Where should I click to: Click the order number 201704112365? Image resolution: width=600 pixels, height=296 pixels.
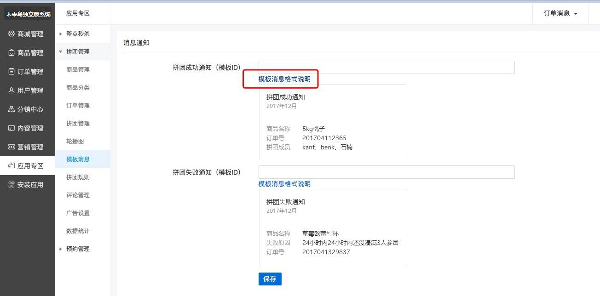(x=324, y=138)
